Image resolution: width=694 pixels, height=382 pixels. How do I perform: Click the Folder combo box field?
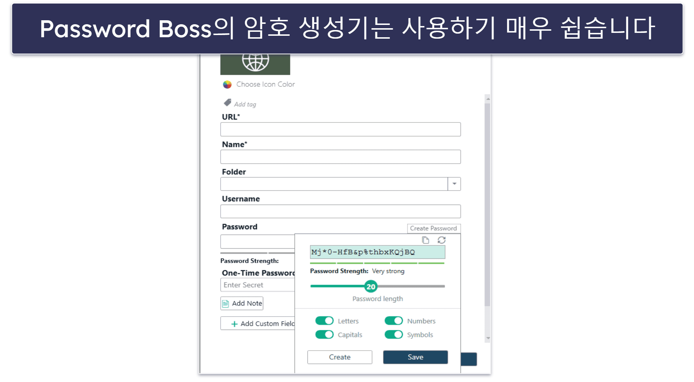pos(334,184)
